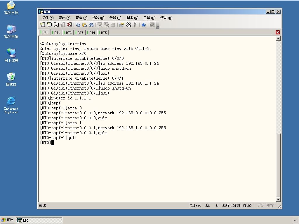The width and height of the screenshot is (299, 224).
Task: Click the network 192.168.1.0 0.0.0.255 line
Action: [x=103, y=128]
